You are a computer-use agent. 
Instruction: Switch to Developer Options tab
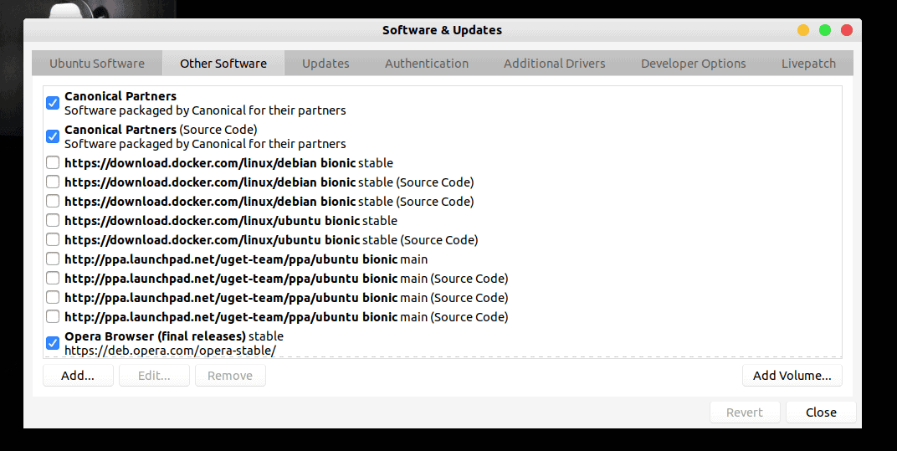tap(694, 64)
